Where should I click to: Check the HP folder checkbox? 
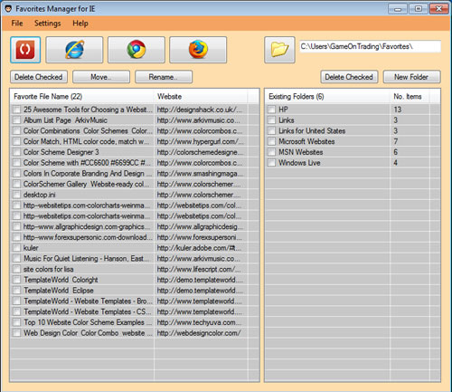[x=272, y=110]
